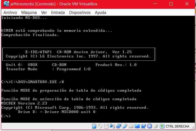The height and width of the screenshot is (131, 196).
Task: Open the Archivo menu
Action: coord(10,13)
